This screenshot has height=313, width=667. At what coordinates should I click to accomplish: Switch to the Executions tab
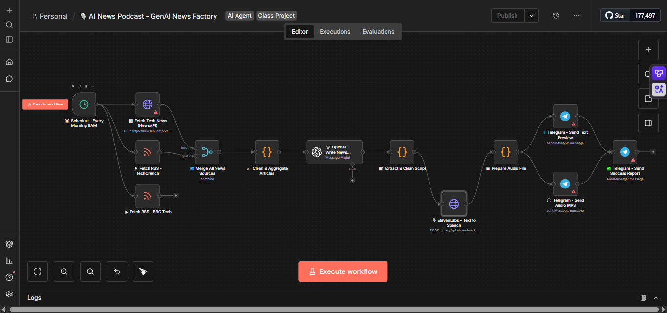(335, 32)
